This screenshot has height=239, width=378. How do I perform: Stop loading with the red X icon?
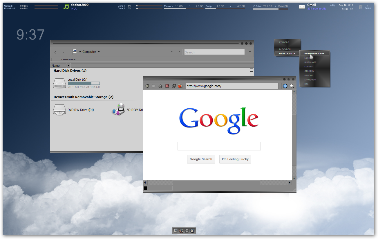click(x=167, y=86)
